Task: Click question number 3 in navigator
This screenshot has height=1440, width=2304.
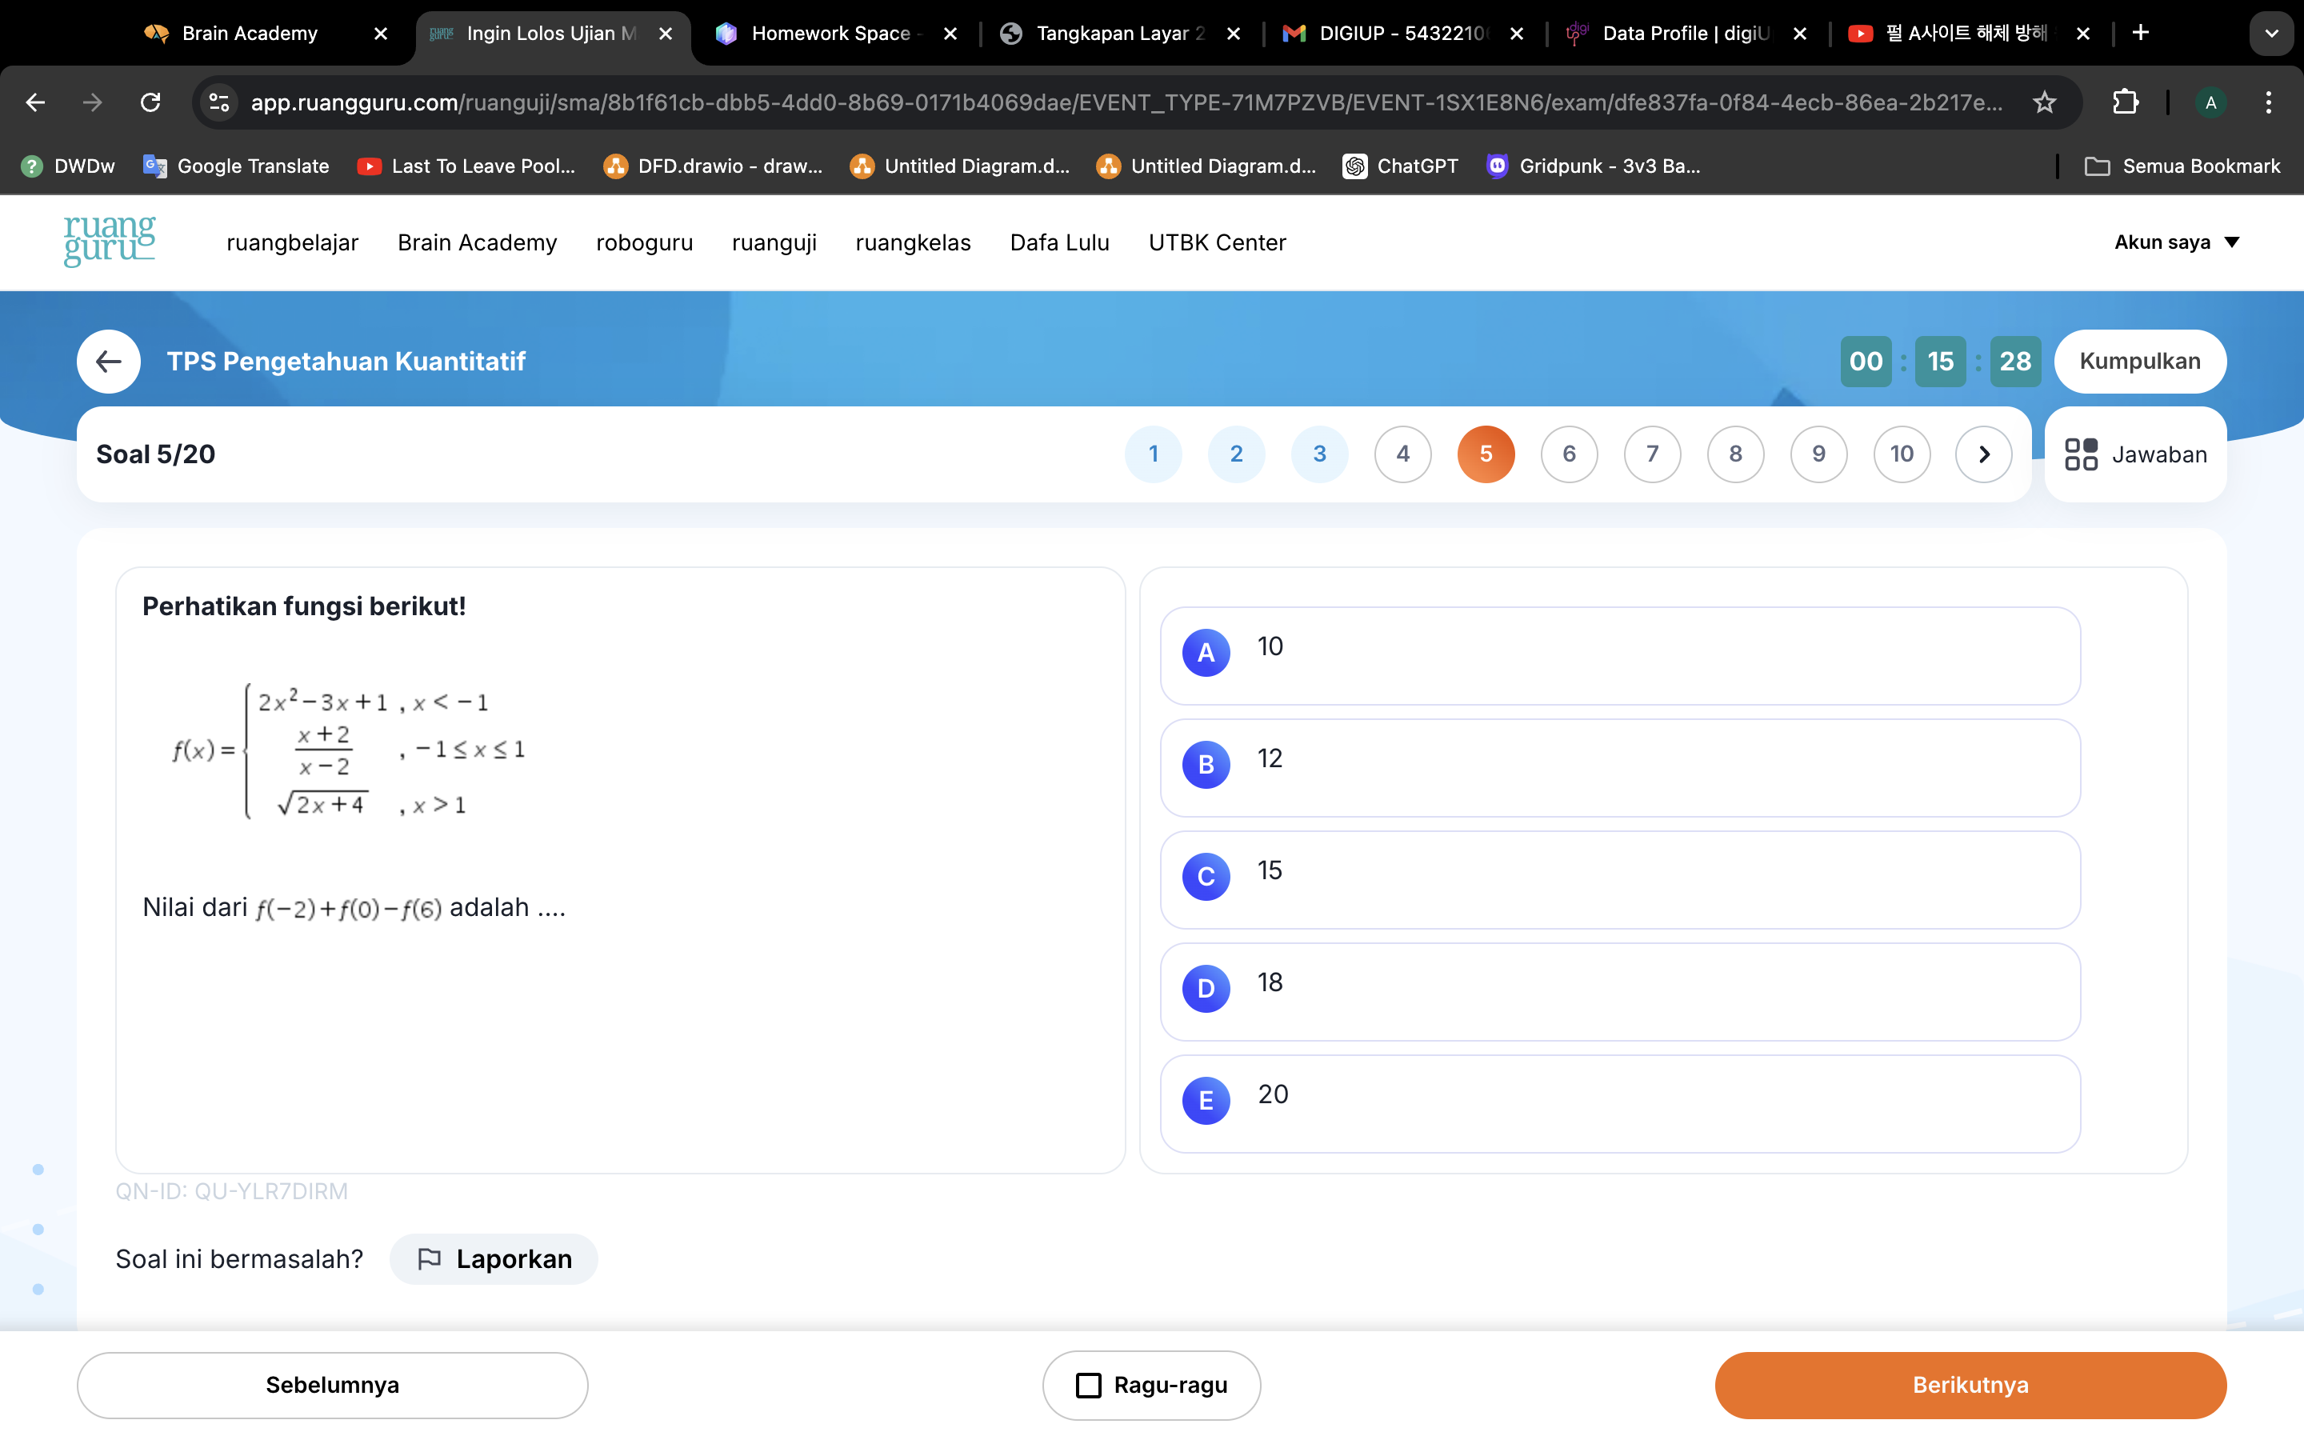Action: pos(1318,453)
